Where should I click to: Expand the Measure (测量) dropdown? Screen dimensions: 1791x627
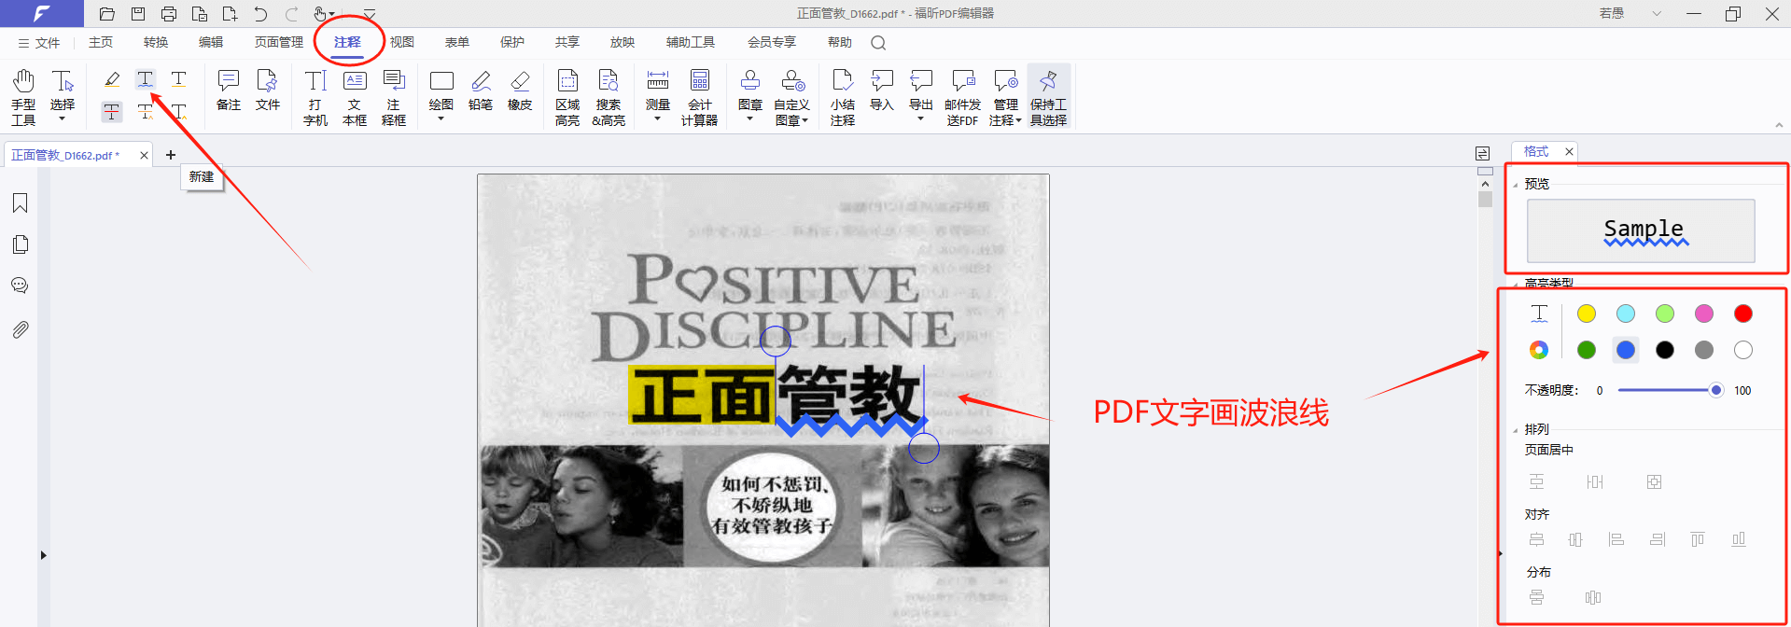pos(658,118)
